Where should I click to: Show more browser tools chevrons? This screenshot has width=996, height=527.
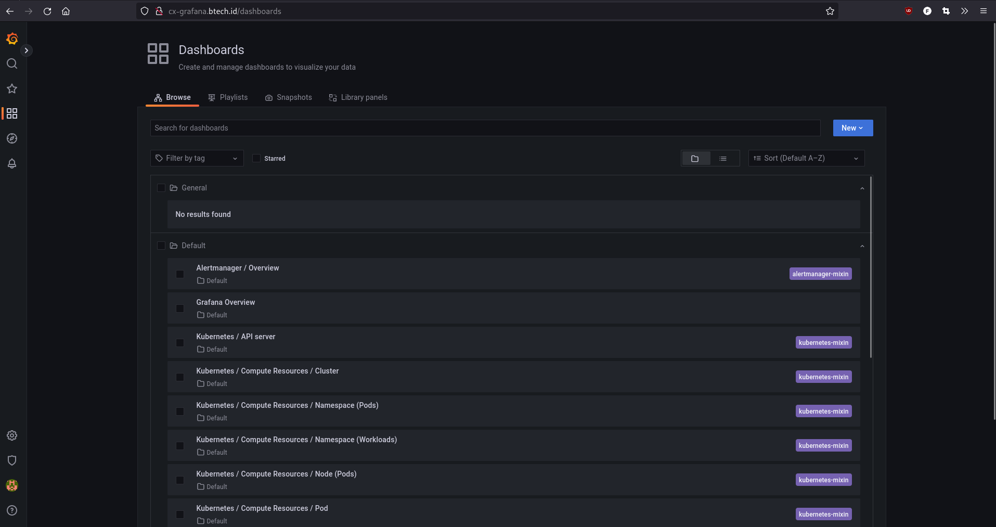[965, 11]
